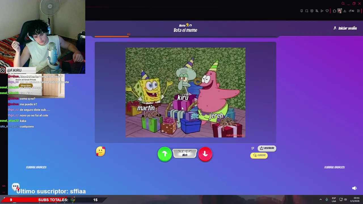The image size is (363, 204).
Task: Click the SpongeBob party meme image
Action: click(185, 92)
